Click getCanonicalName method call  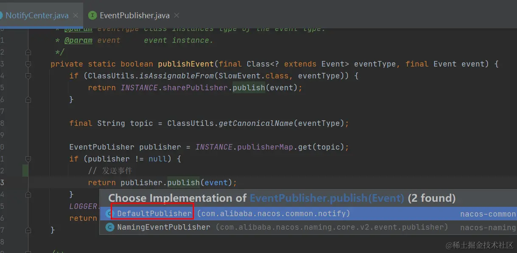(x=256, y=123)
